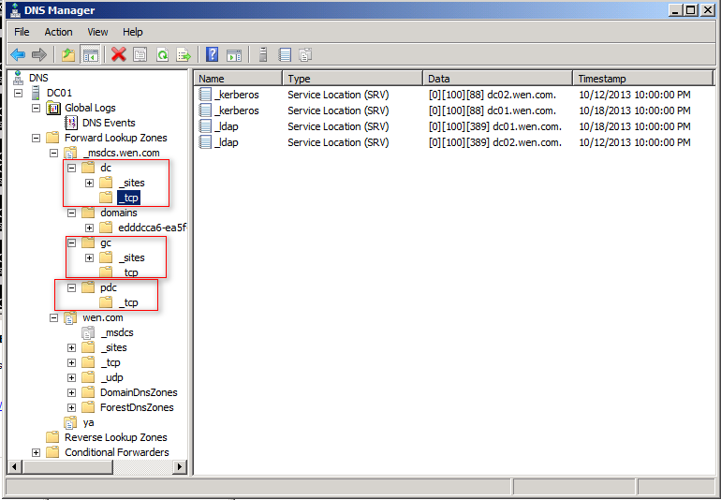Select the Forward Lookup Zones folder icon
The height and width of the screenshot is (500, 721).
[x=52, y=138]
